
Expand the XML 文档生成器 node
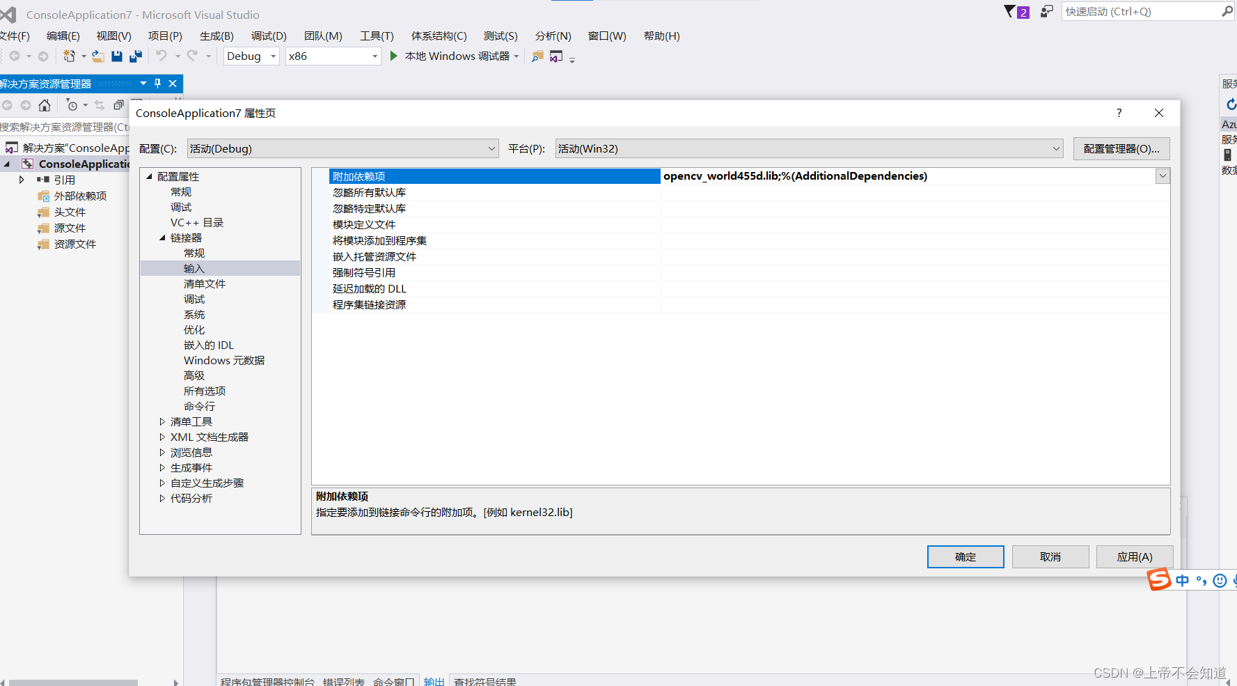[x=162, y=437]
